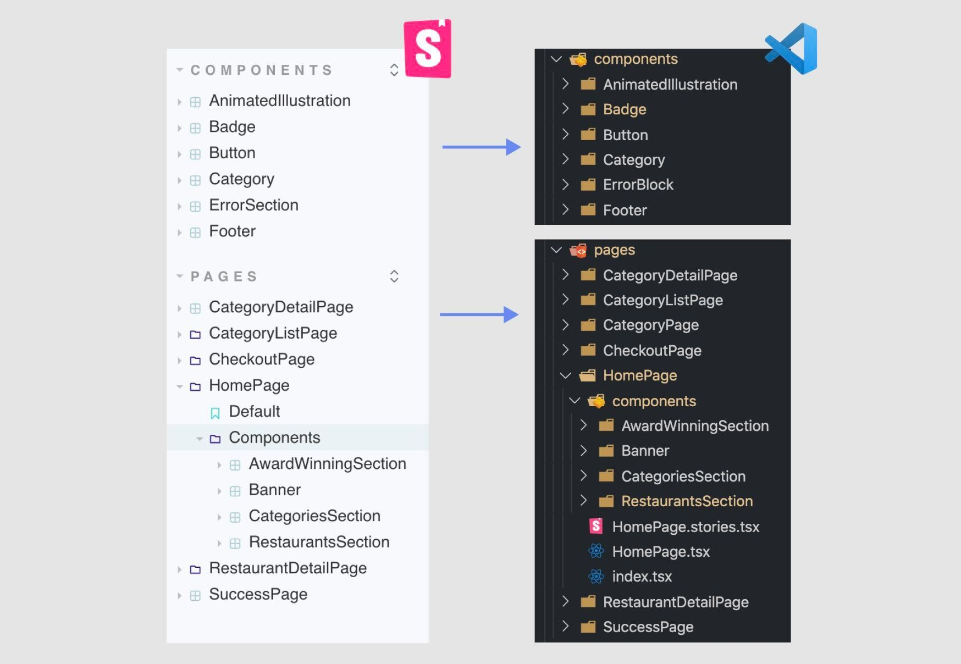The height and width of the screenshot is (664, 961).
Task: Expand the Footer folder in VS Code explorer
Action: [x=566, y=209]
